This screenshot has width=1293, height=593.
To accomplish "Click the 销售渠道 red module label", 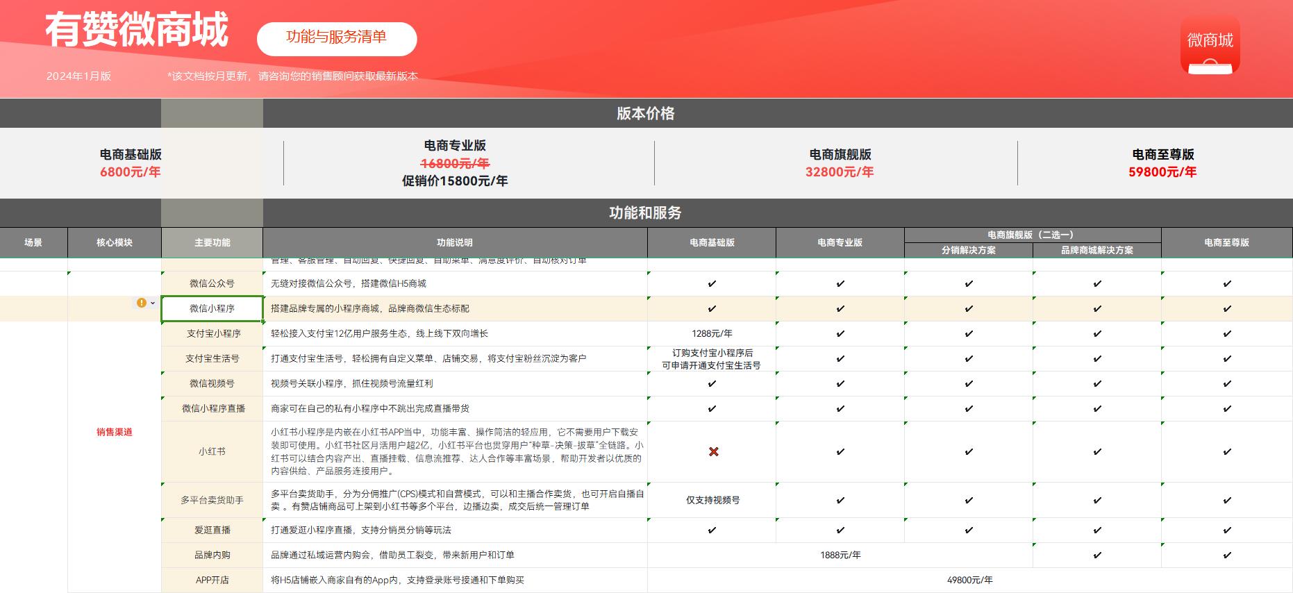I will tap(115, 432).
